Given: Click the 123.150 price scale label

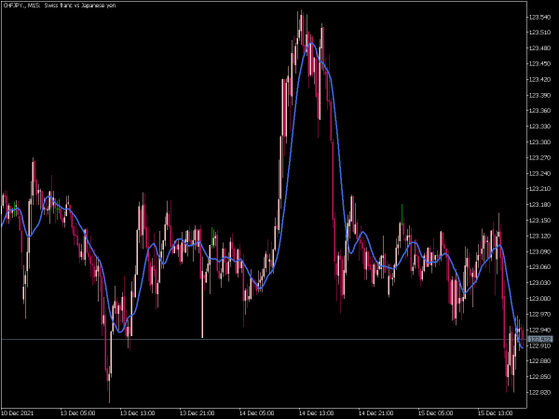Looking at the screenshot, I should [539, 220].
